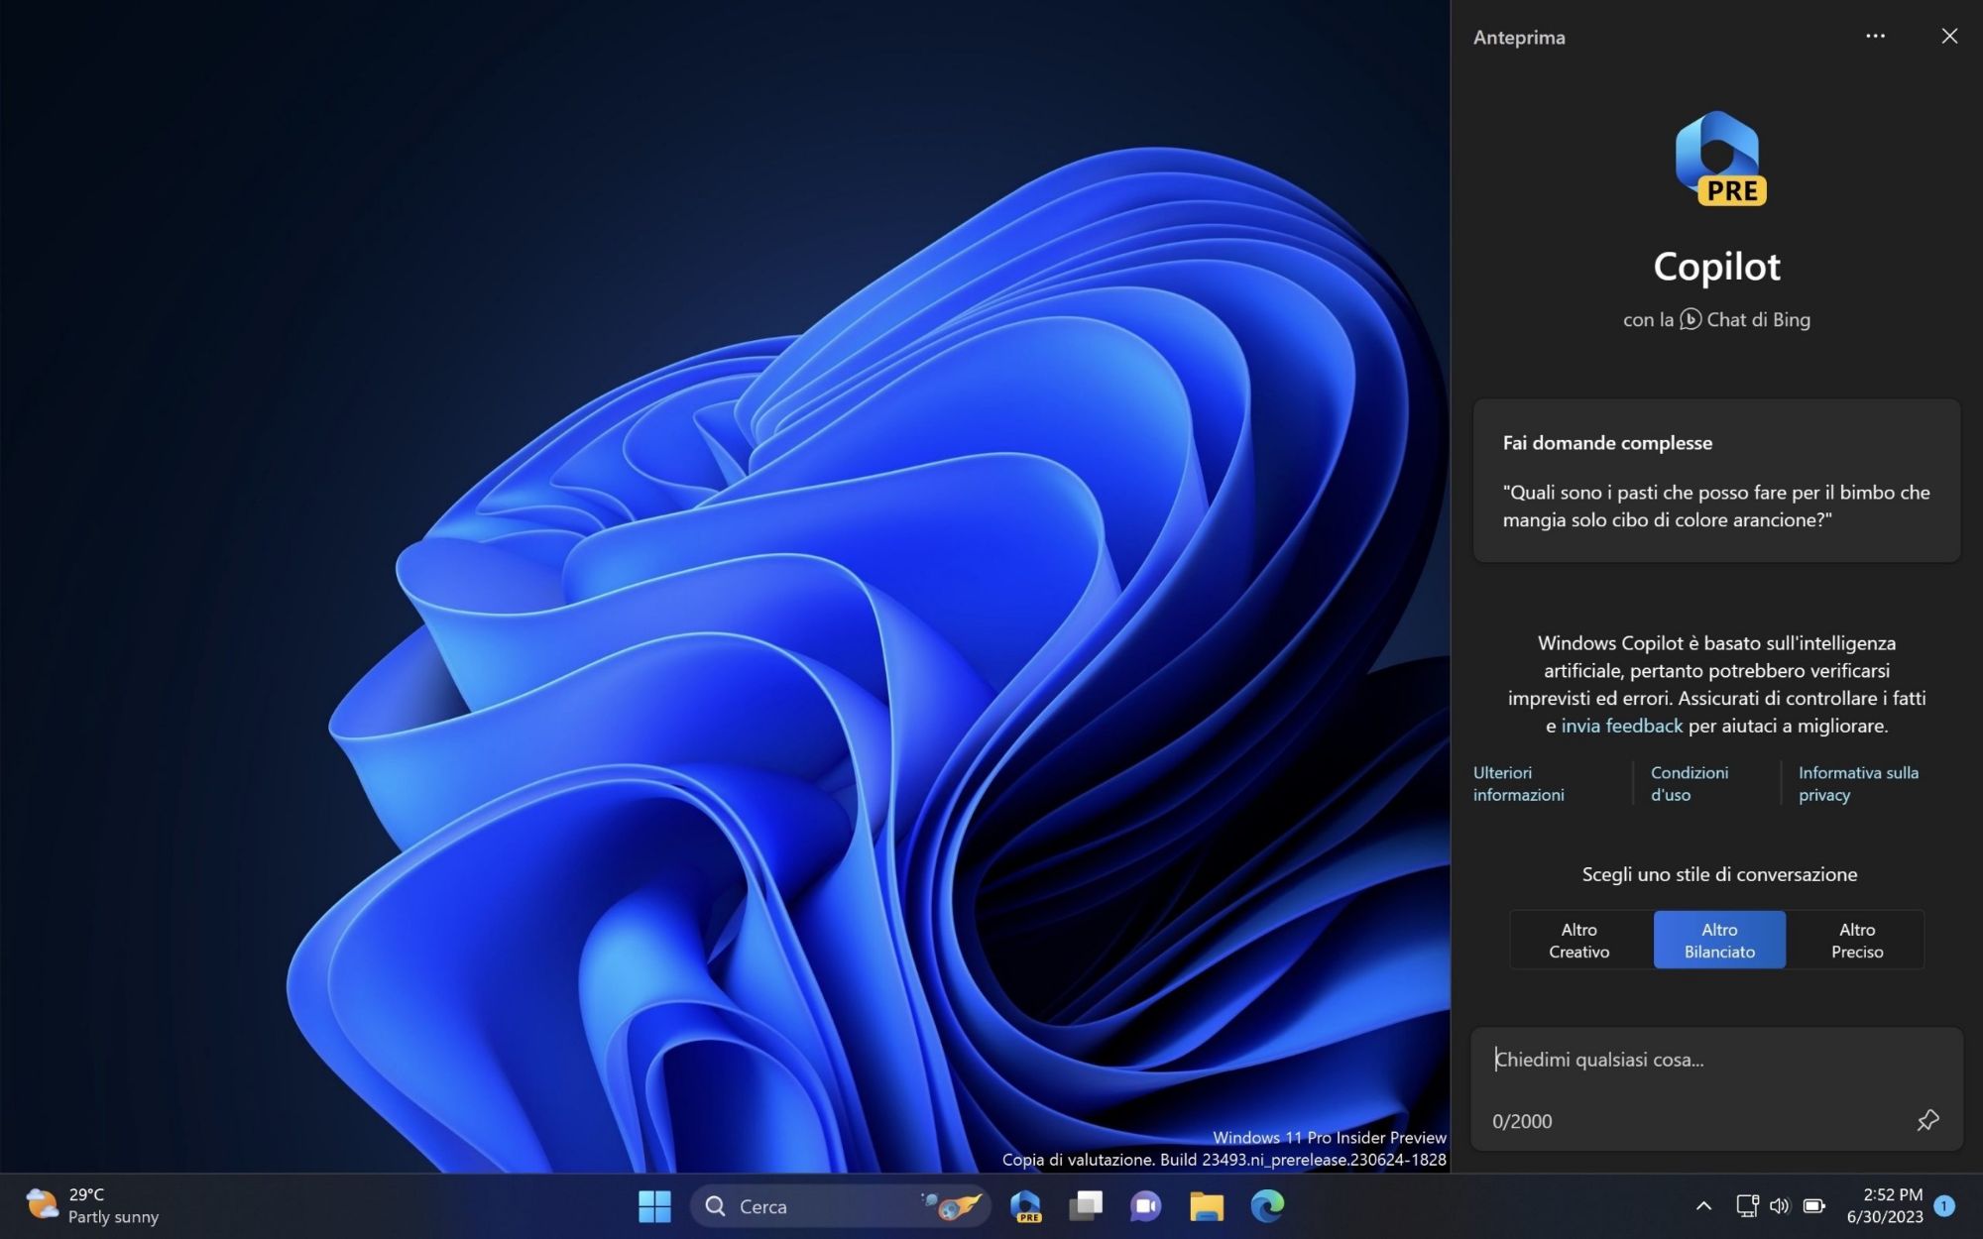1983x1239 pixels.
Task: Open 'Informativa sulla privacy'
Action: [x=1857, y=783]
